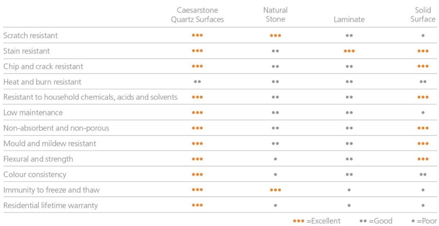Click the grey Good dots in legend

pyautogui.click(x=363, y=221)
